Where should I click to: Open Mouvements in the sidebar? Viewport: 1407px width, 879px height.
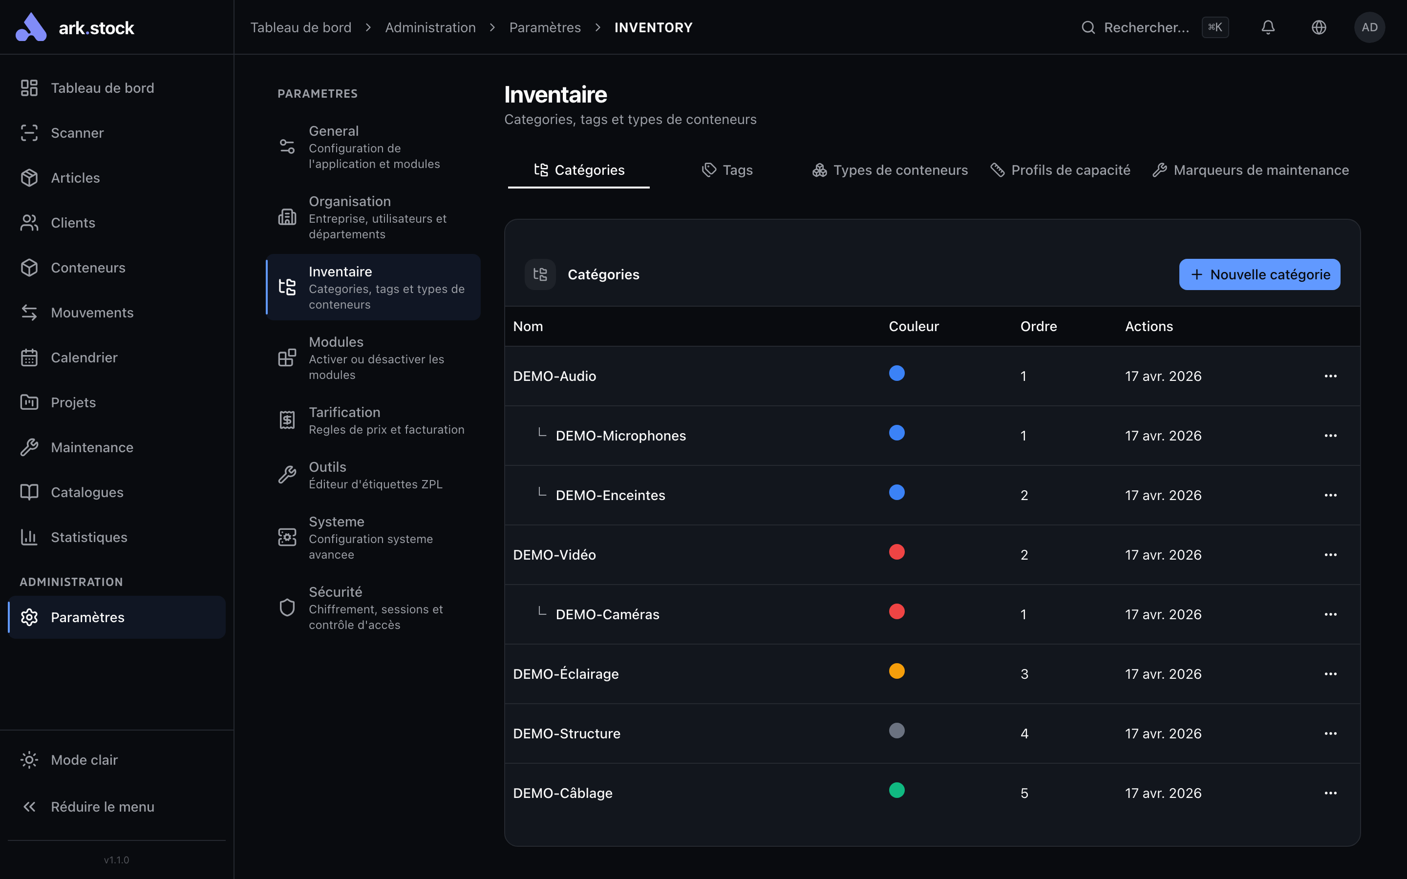click(x=116, y=313)
